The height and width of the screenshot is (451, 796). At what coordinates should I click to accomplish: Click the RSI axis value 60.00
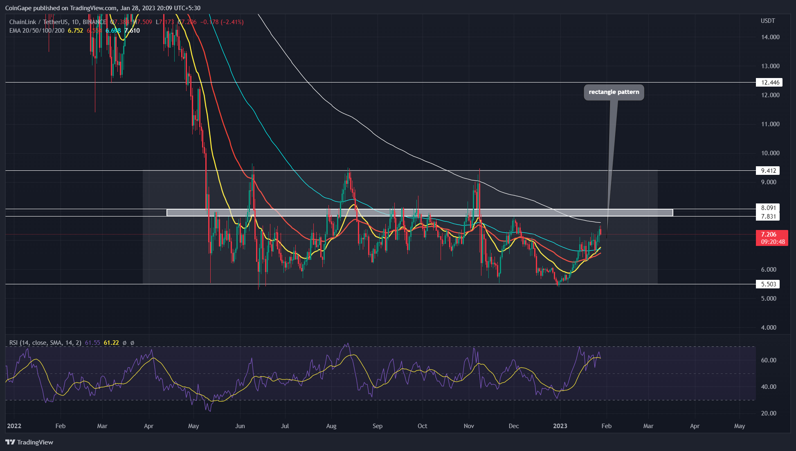769,360
